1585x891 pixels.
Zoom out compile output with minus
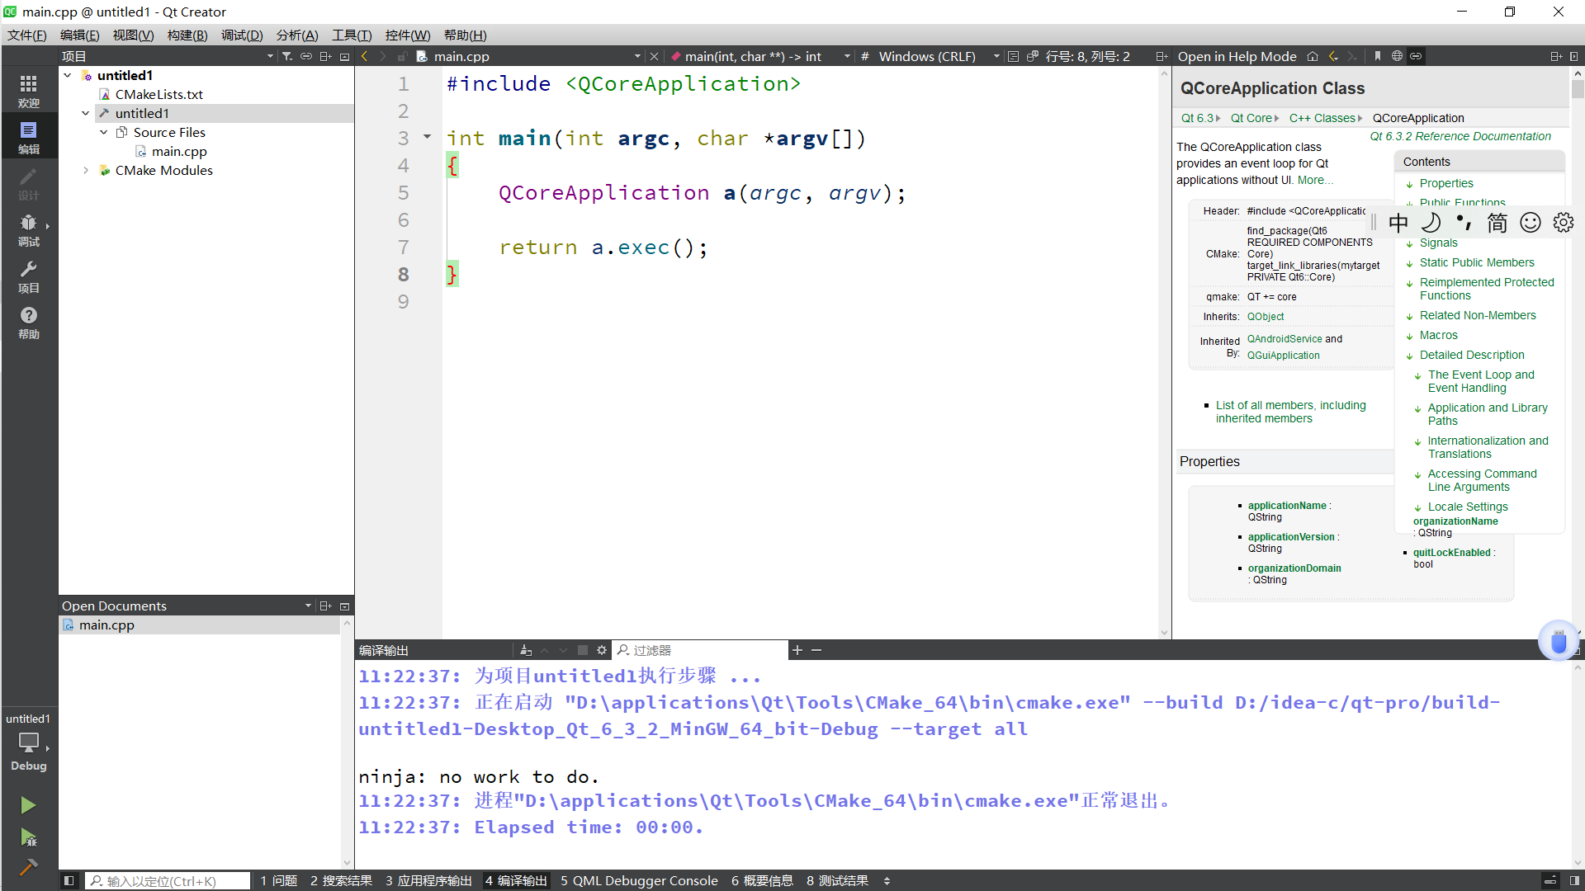(x=816, y=650)
